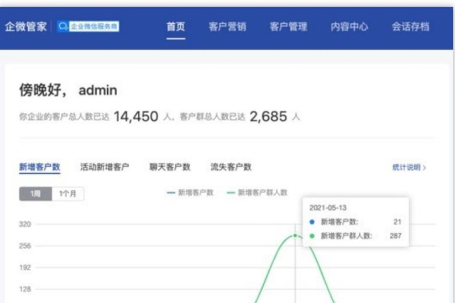Screen dimensions: 455x303
Task: Open the 首页 navigation tab
Action: pos(176,26)
